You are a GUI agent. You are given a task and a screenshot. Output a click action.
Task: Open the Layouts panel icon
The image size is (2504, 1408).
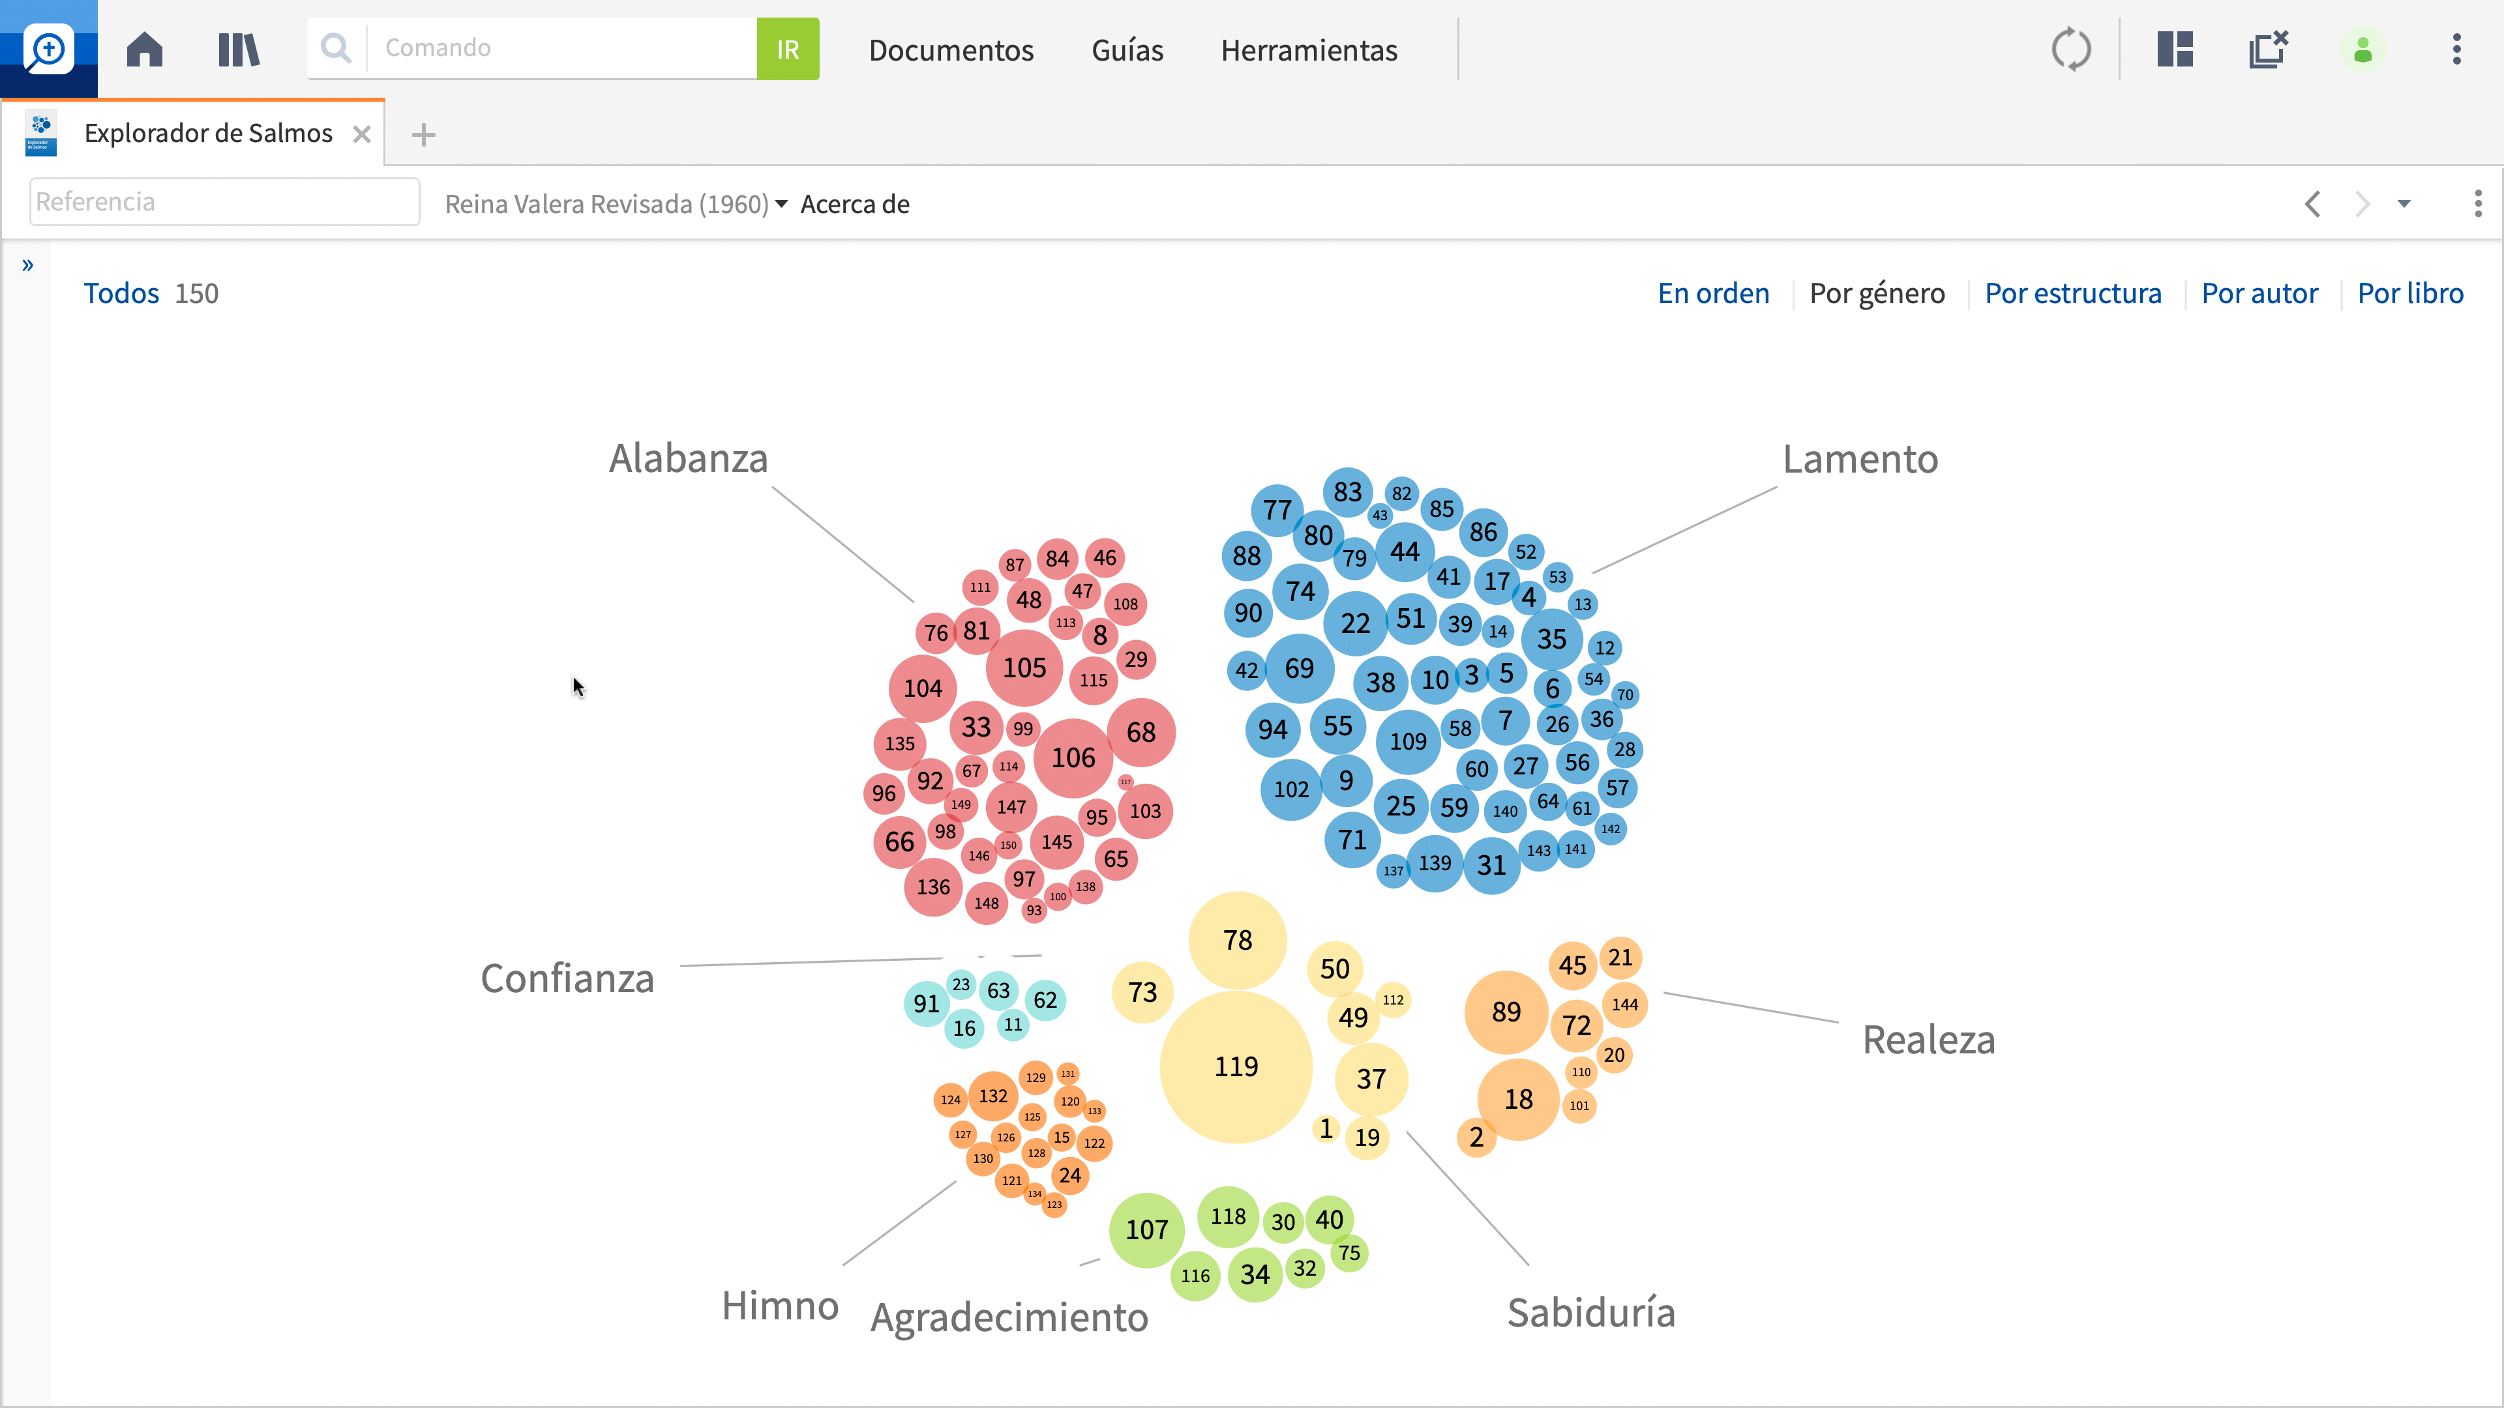click(2175, 50)
